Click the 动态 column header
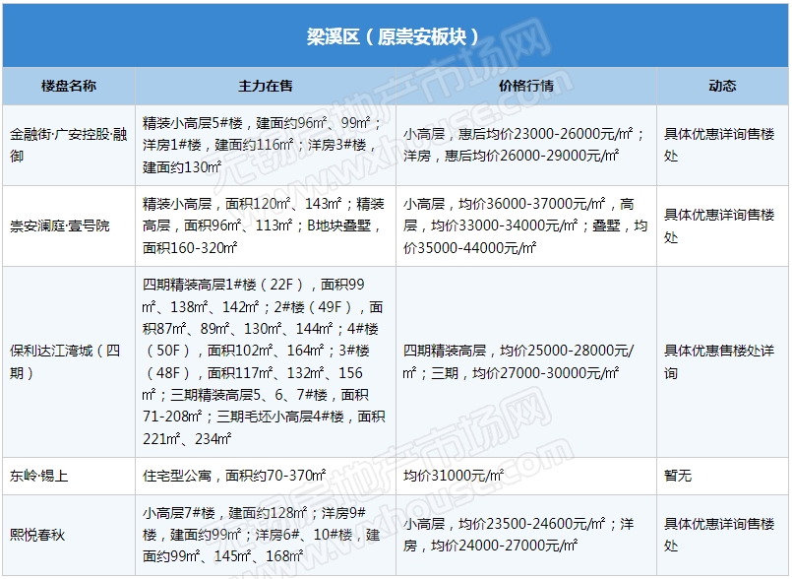The width and height of the screenshot is (792, 579). tap(722, 86)
